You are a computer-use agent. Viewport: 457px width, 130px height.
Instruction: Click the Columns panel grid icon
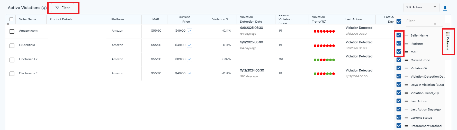(448, 34)
